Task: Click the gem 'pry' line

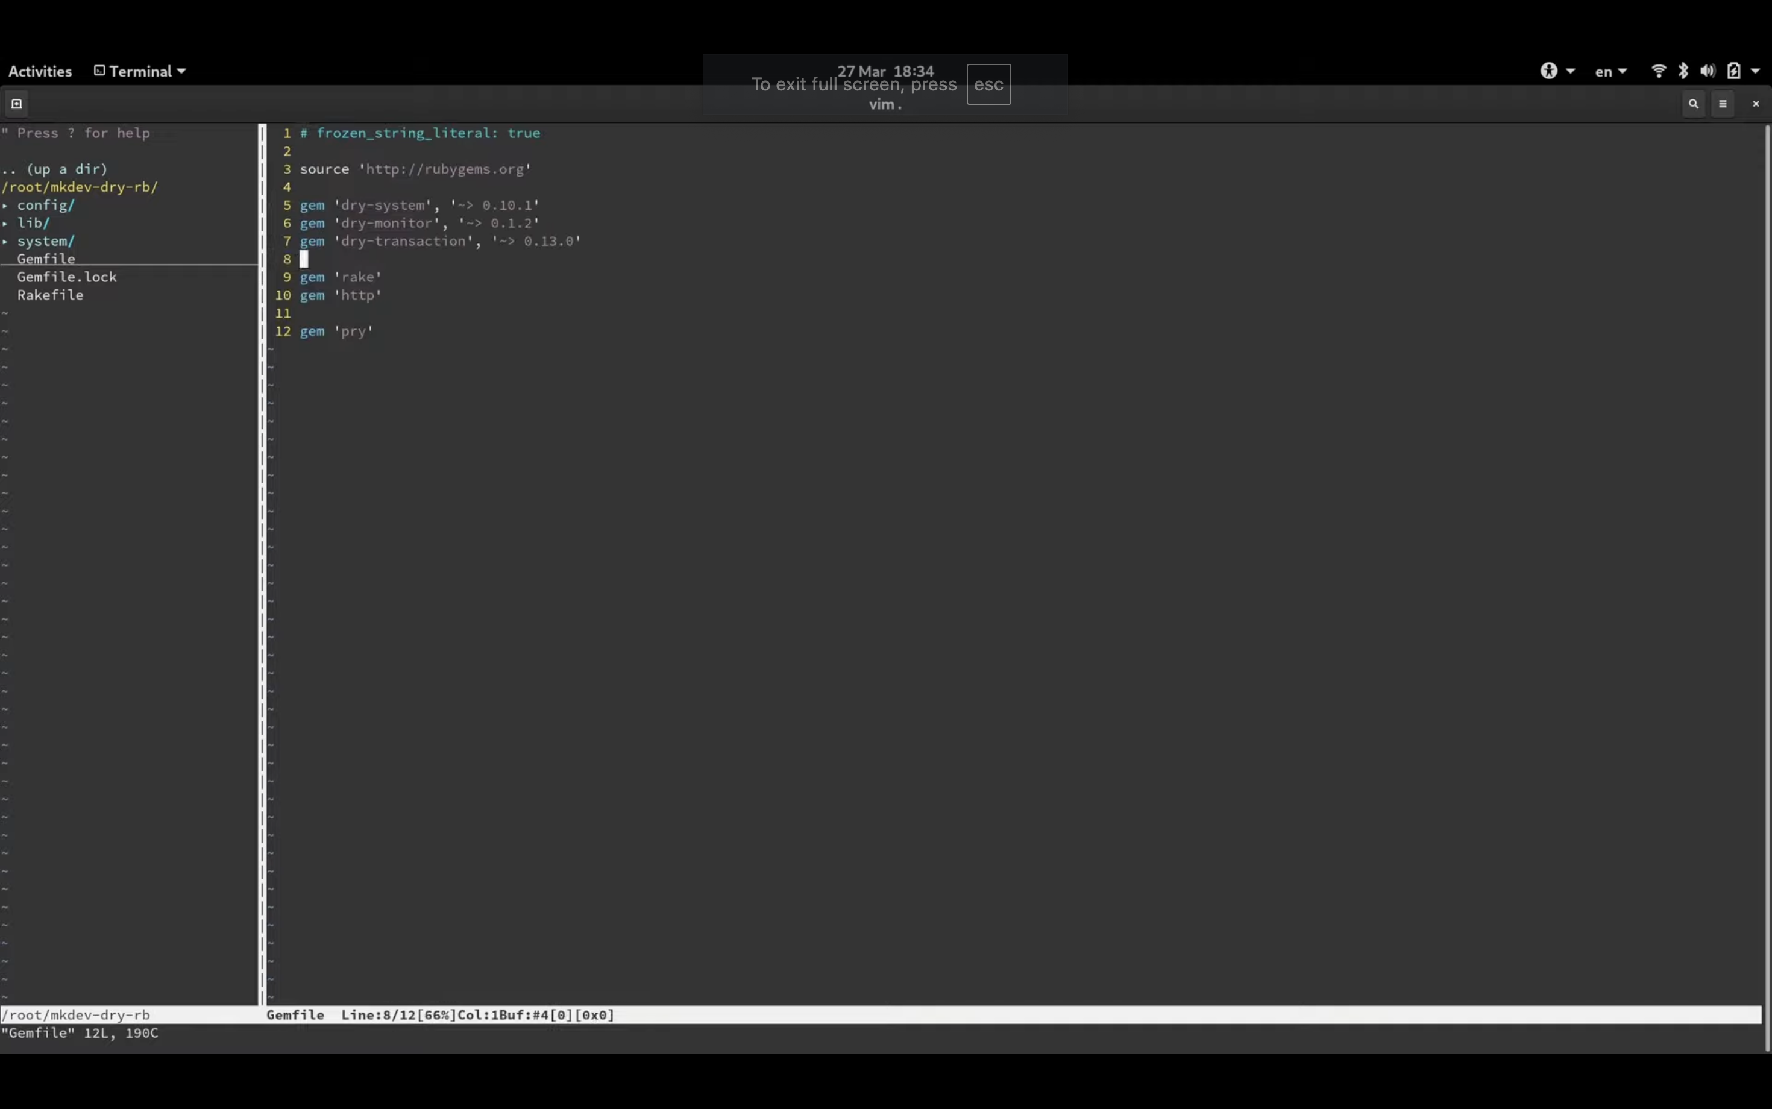Action: pyautogui.click(x=337, y=331)
